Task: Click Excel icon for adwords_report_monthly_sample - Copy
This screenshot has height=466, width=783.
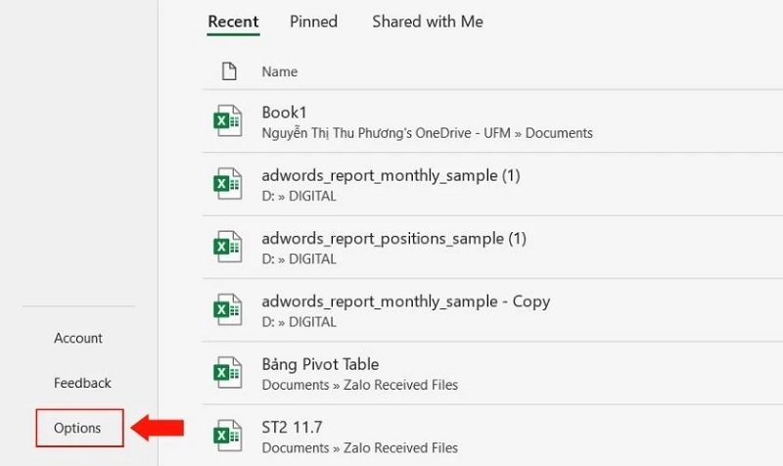Action: pos(228,309)
